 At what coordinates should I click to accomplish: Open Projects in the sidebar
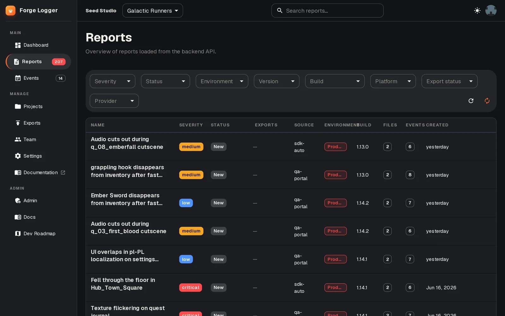[x=38, y=106]
